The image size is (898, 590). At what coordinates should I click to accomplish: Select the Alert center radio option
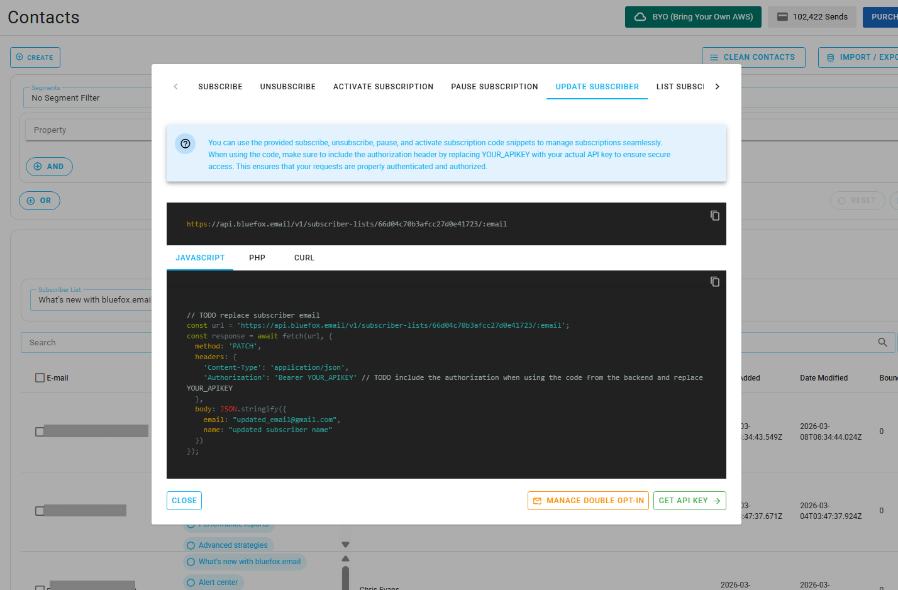pos(191,582)
